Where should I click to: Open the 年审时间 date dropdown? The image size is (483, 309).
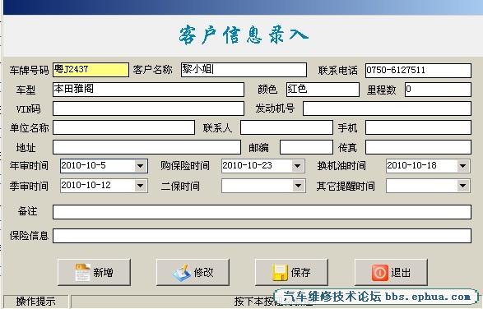(x=140, y=166)
